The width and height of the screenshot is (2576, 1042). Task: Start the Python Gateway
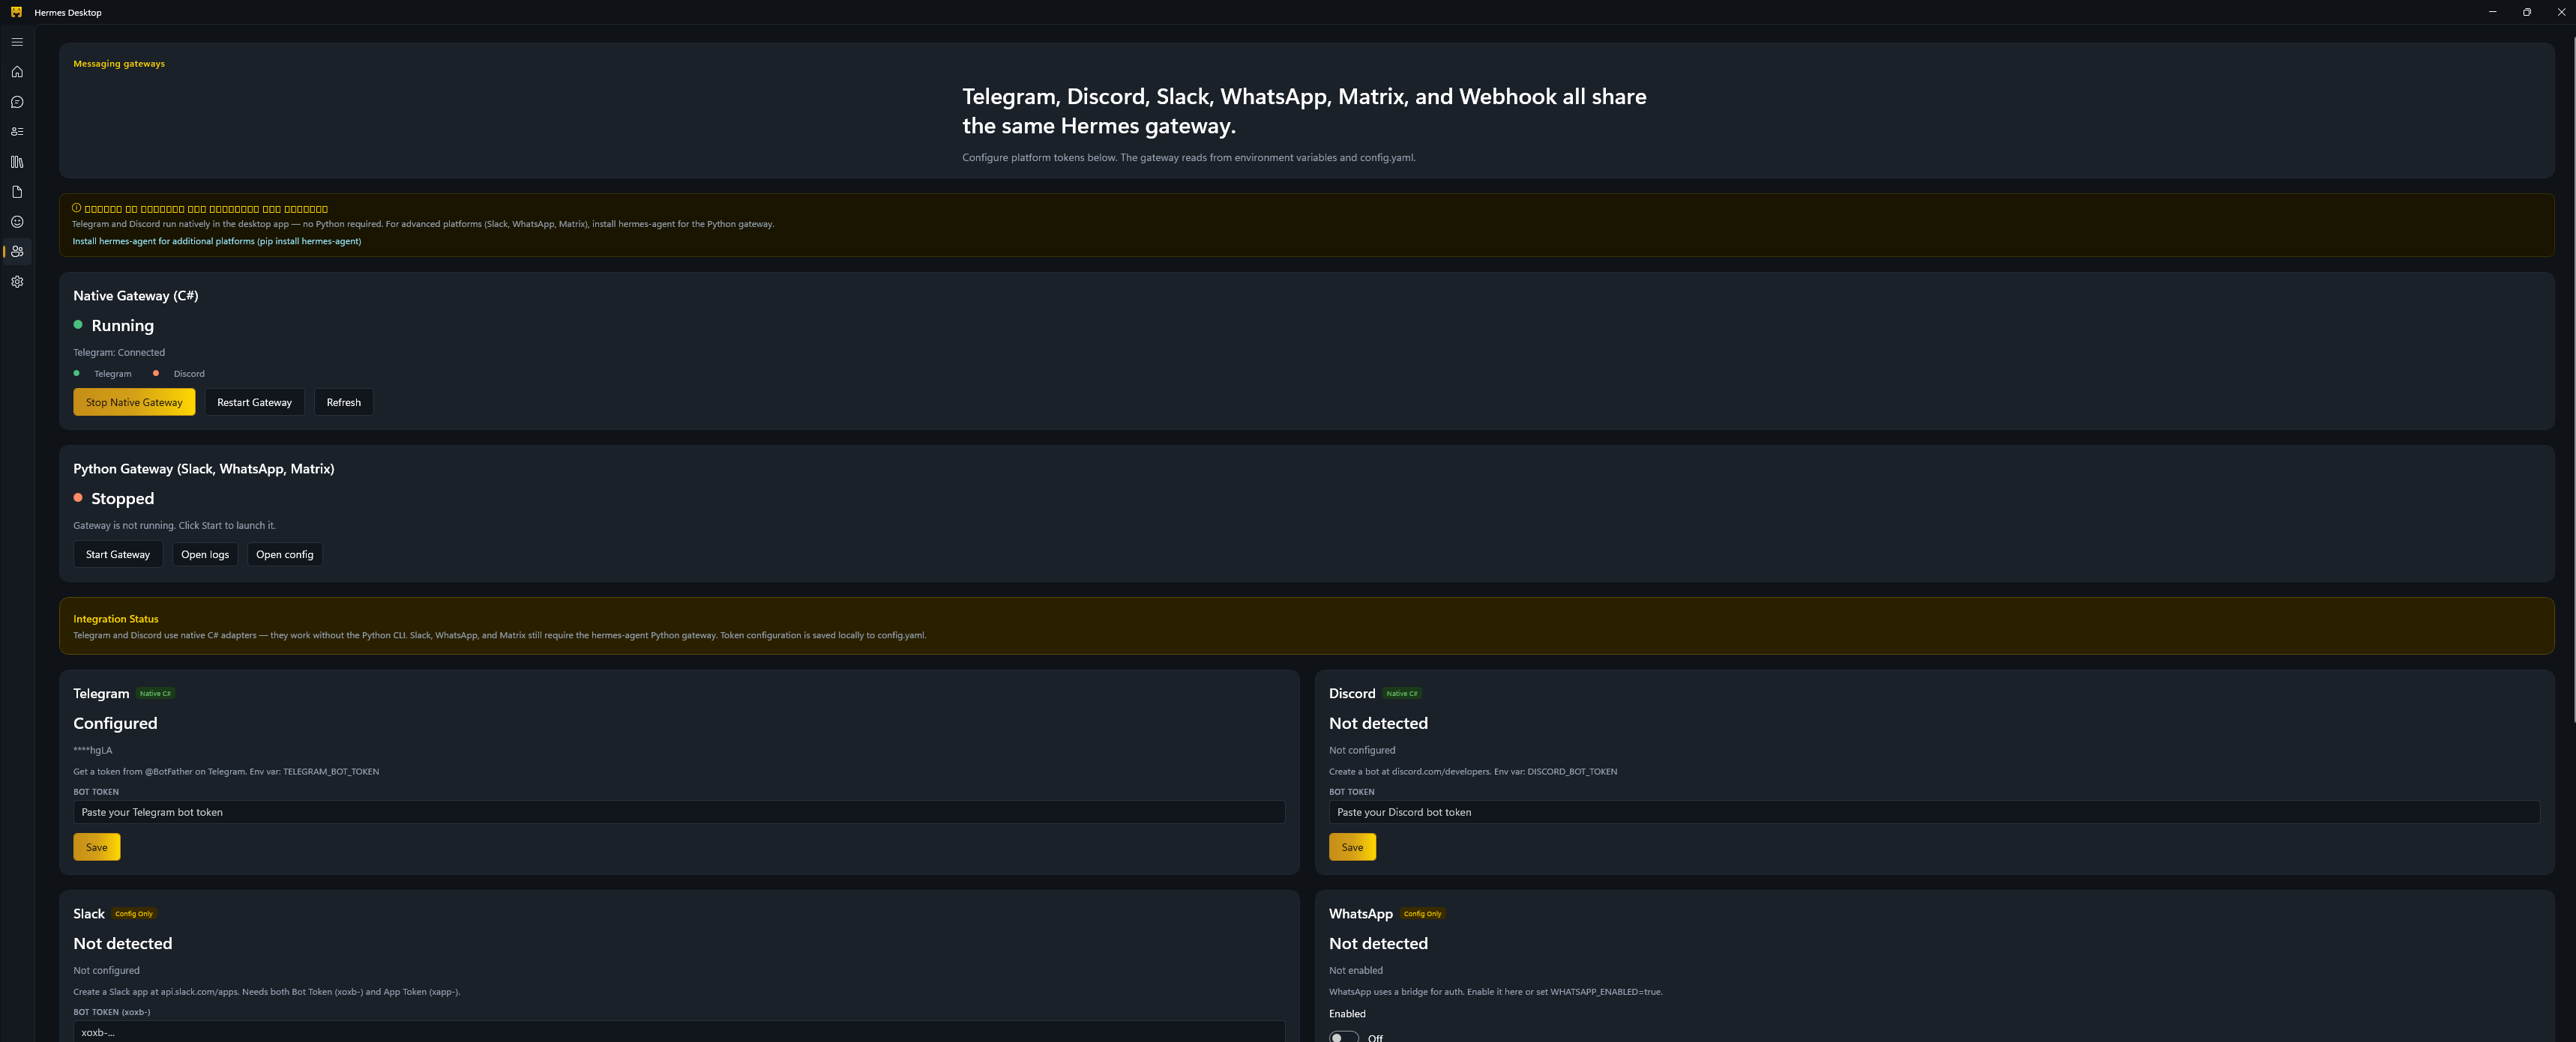118,554
